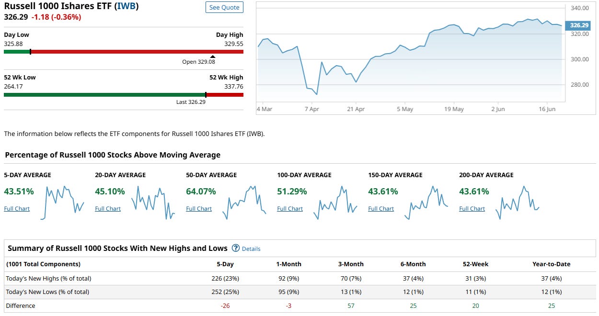The image size is (599, 316).
Task: Click the 226 (23%) new highs cell
Action: point(225,278)
